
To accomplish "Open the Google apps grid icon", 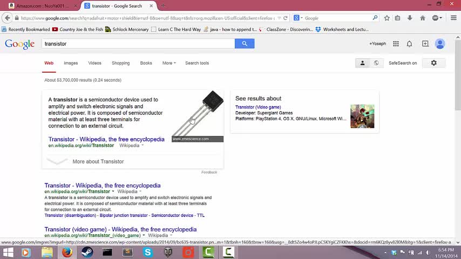I will coord(396,44).
